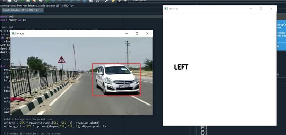This screenshot has height=135, width=286.
Task: Close the coming window
Action: (x=271, y=9)
